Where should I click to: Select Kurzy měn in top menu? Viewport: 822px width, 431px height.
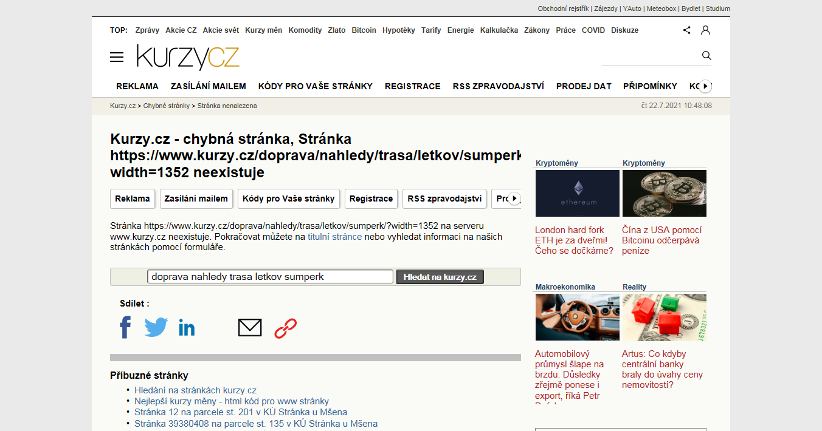coord(264,30)
